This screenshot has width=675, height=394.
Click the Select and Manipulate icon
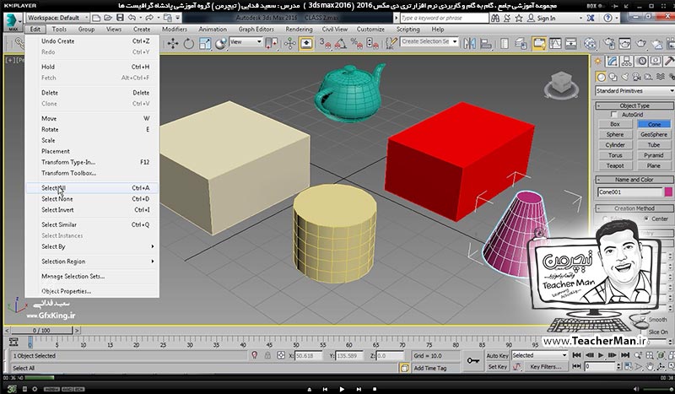pos(289,44)
